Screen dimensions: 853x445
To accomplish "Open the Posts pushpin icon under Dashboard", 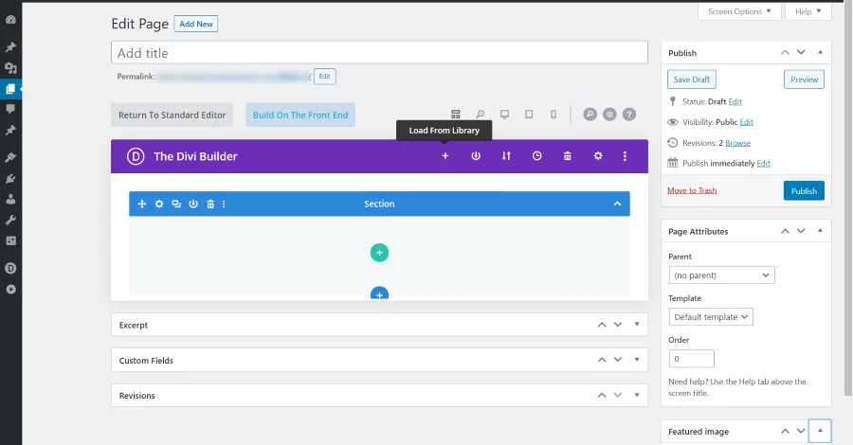I will click(x=10, y=46).
